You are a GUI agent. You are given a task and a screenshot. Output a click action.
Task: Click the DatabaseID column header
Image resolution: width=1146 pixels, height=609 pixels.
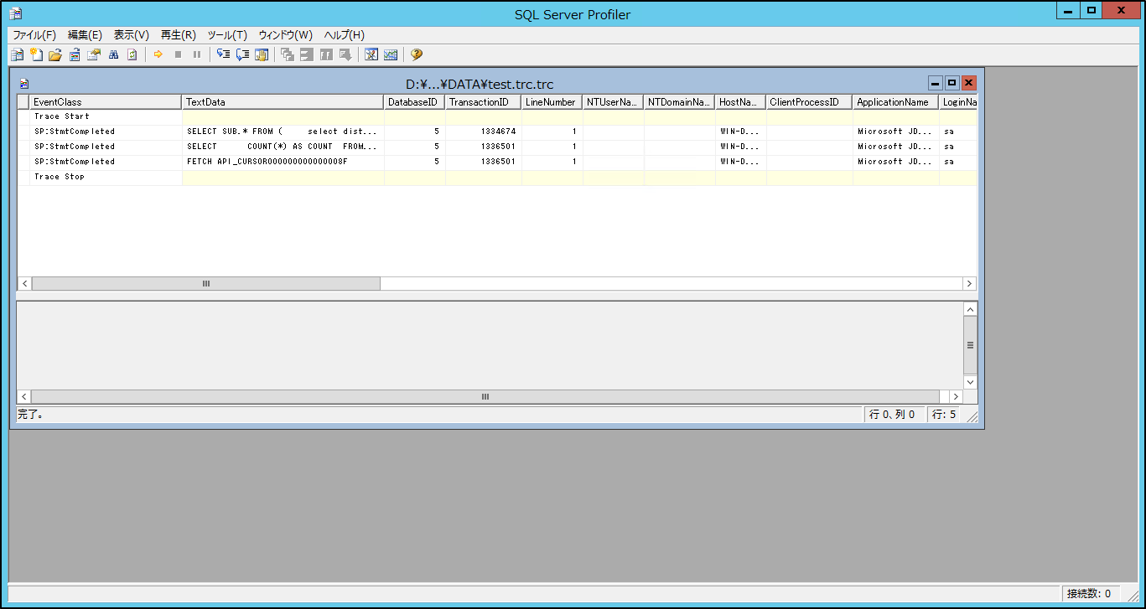click(414, 102)
